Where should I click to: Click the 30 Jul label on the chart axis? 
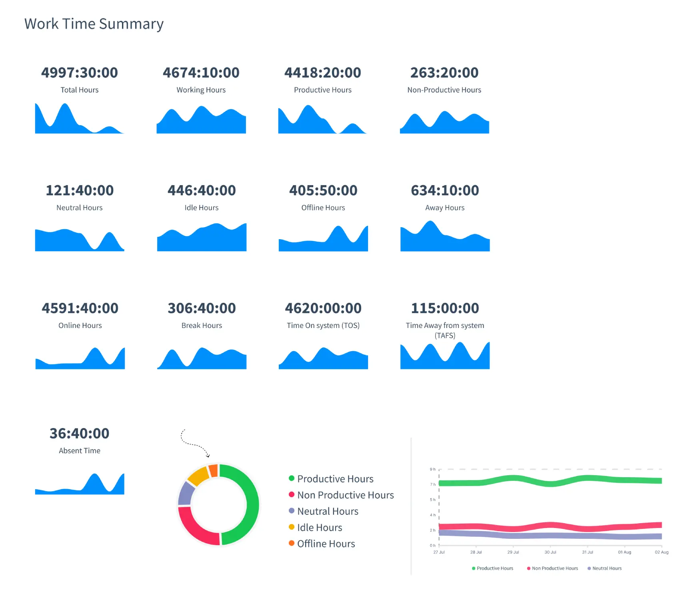coord(550,552)
